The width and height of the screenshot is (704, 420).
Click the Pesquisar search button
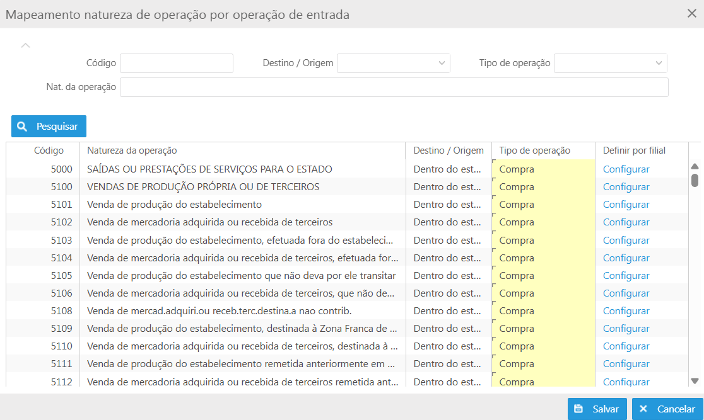point(49,127)
